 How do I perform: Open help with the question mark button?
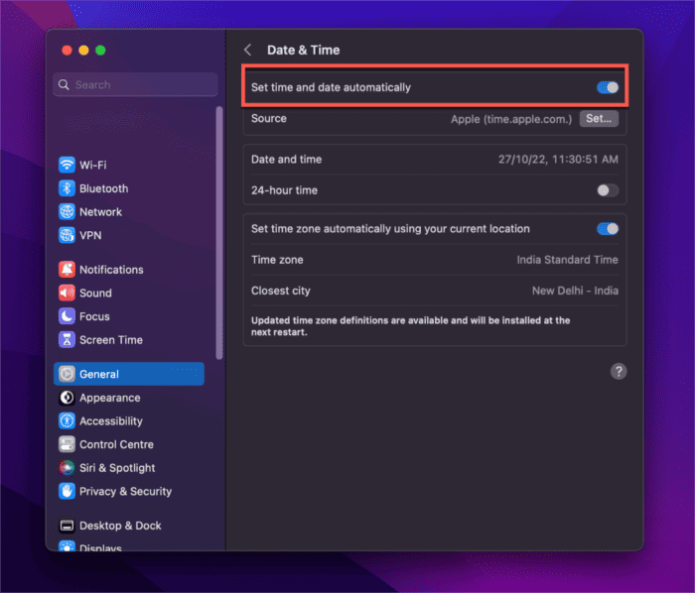coord(619,371)
